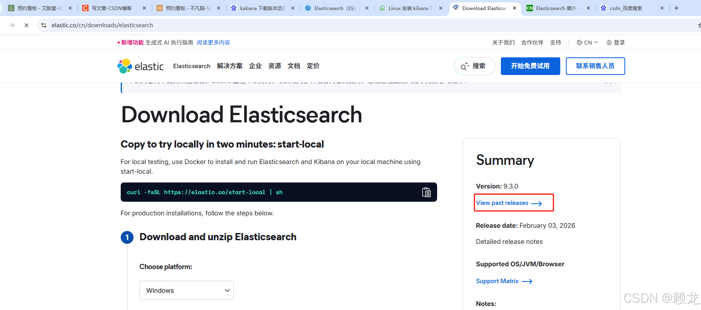The width and height of the screenshot is (701, 310).
Task: Click the Version: 9.3.0 text
Action: coord(497,186)
